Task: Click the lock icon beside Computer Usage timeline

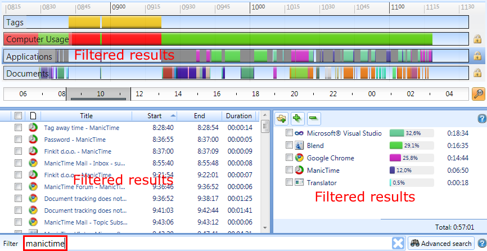Action: point(477,39)
